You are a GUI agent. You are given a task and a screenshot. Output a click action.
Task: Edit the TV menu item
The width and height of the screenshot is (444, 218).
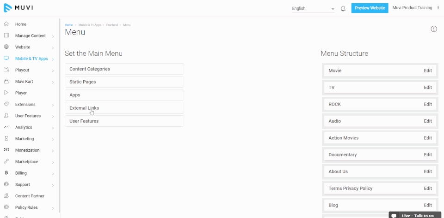(427, 88)
